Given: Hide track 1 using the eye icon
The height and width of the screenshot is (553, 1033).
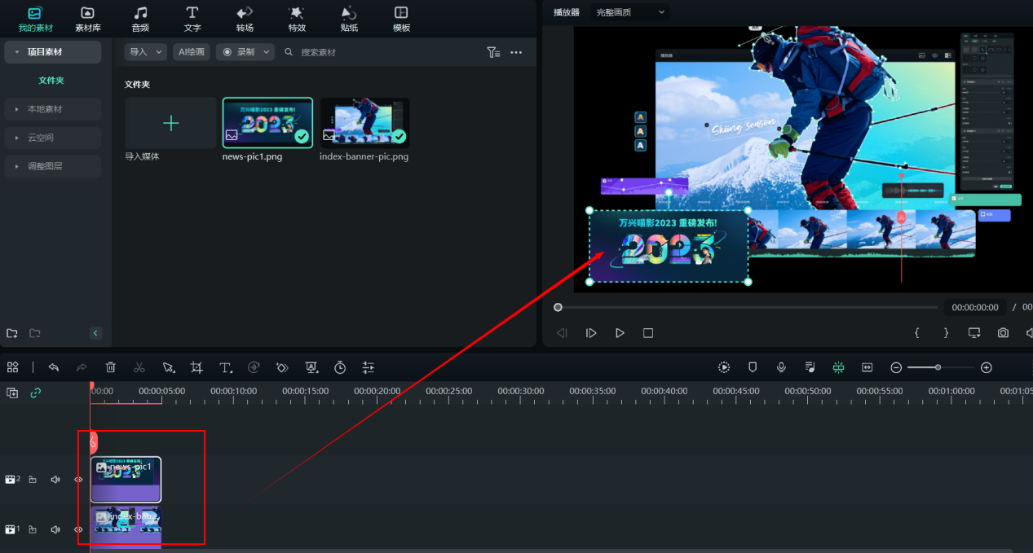Looking at the screenshot, I should pyautogui.click(x=78, y=529).
